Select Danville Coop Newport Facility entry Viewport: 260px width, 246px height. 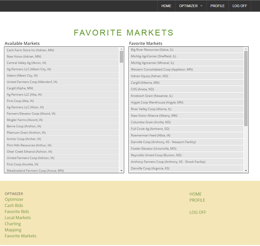tap(186, 142)
